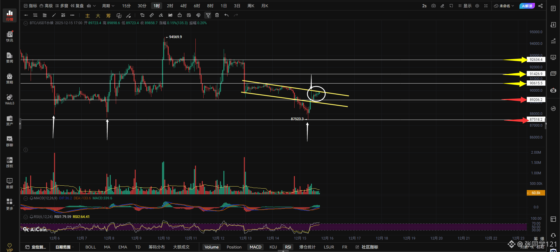Open the 要闻 headlines sidebar icon
Screen dimensions: 560x252
coord(10,57)
